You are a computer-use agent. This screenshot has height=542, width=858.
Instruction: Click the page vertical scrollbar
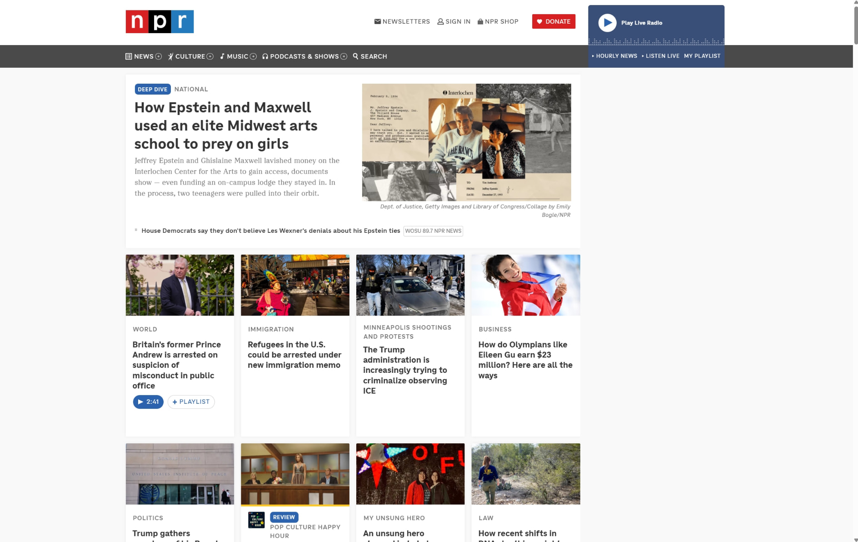pyautogui.click(x=855, y=25)
